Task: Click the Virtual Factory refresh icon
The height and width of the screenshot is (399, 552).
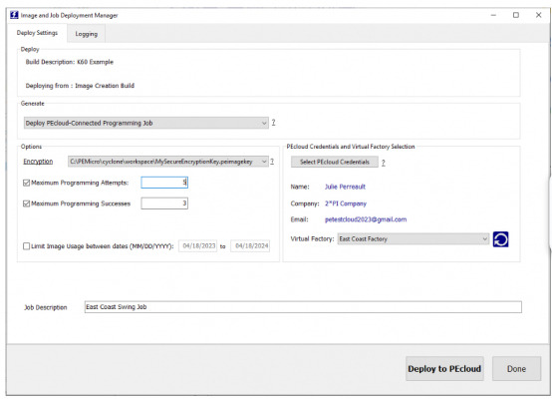Action: (x=500, y=239)
